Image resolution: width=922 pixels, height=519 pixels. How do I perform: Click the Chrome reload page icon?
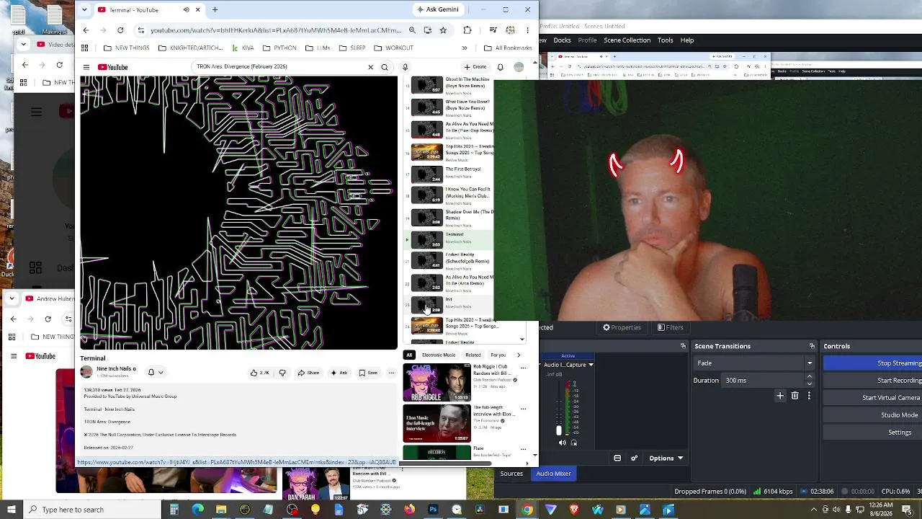coord(120,30)
